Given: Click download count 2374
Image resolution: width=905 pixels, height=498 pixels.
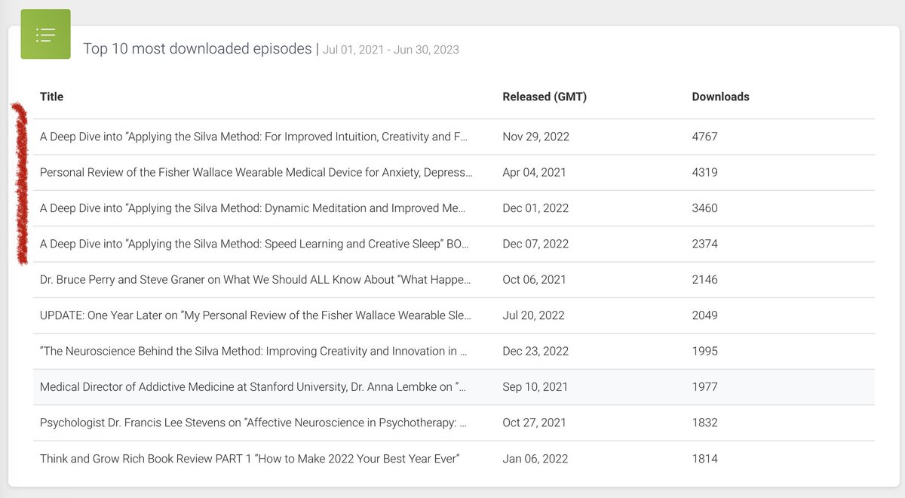Looking at the screenshot, I should (x=704, y=244).
